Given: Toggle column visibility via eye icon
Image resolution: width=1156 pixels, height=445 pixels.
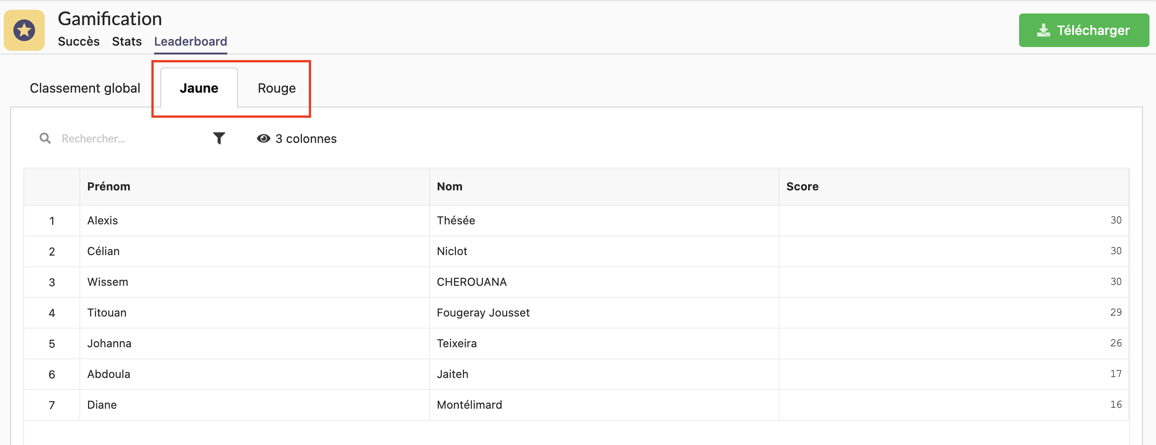Looking at the screenshot, I should (264, 139).
